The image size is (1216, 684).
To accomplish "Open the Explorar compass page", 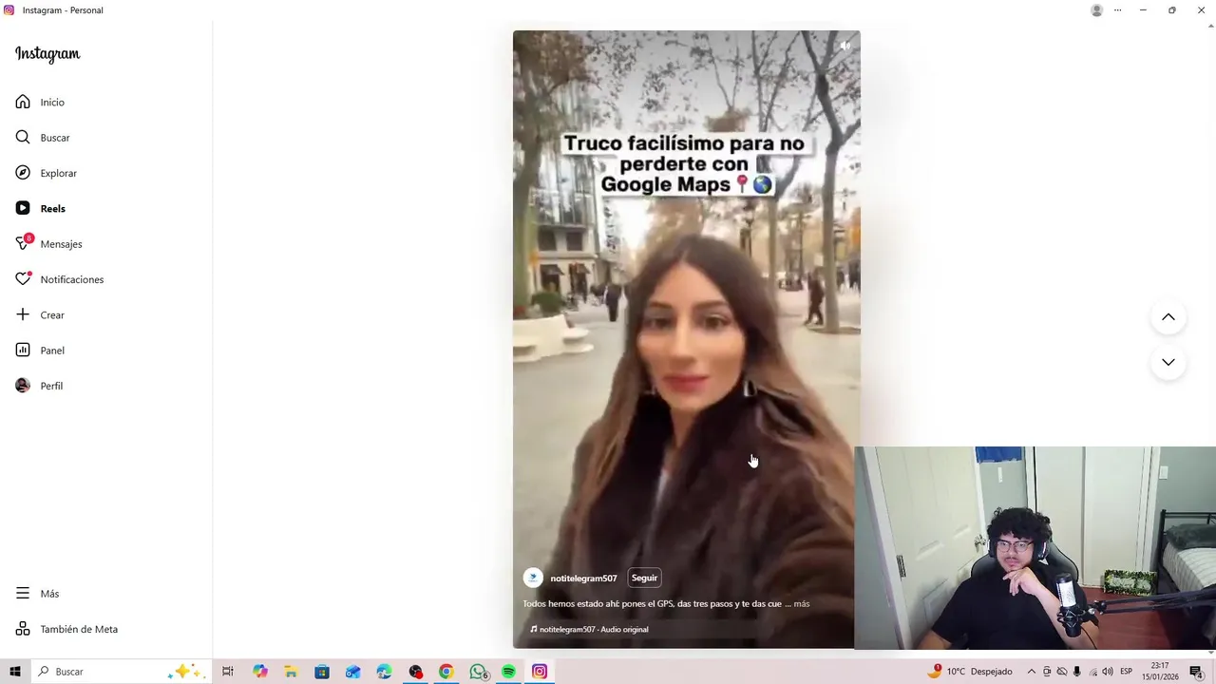I will (46, 173).
